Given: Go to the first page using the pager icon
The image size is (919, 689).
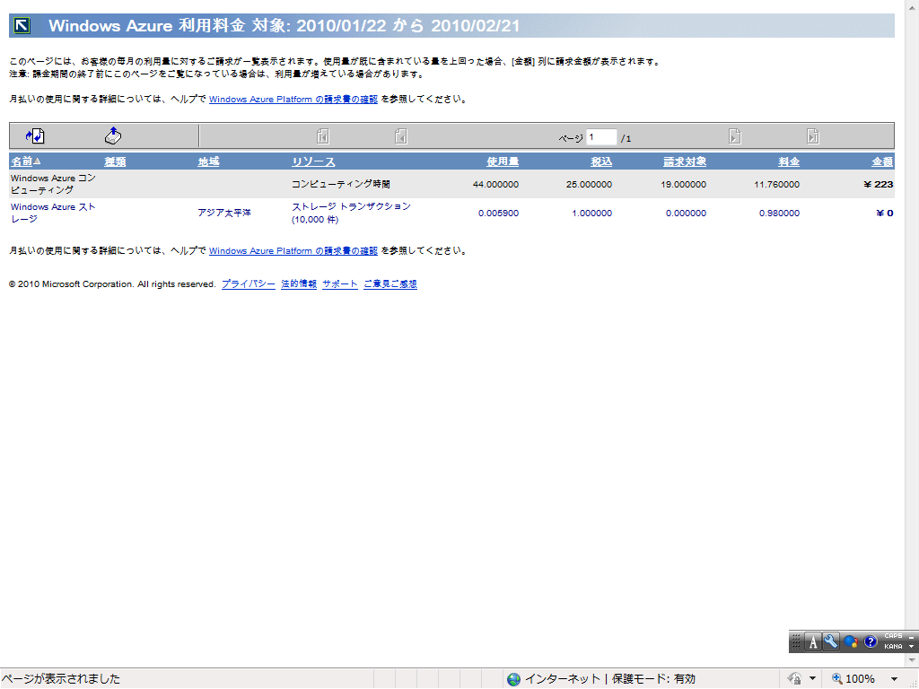Looking at the screenshot, I should [x=322, y=136].
